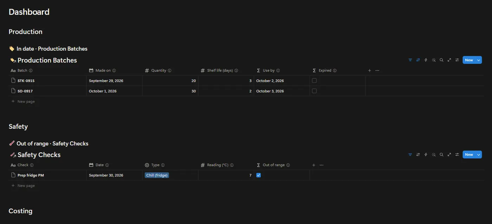Open automations lightning icon in Safety Checks
Screen dimensions: 492x224
(x=426, y=154)
